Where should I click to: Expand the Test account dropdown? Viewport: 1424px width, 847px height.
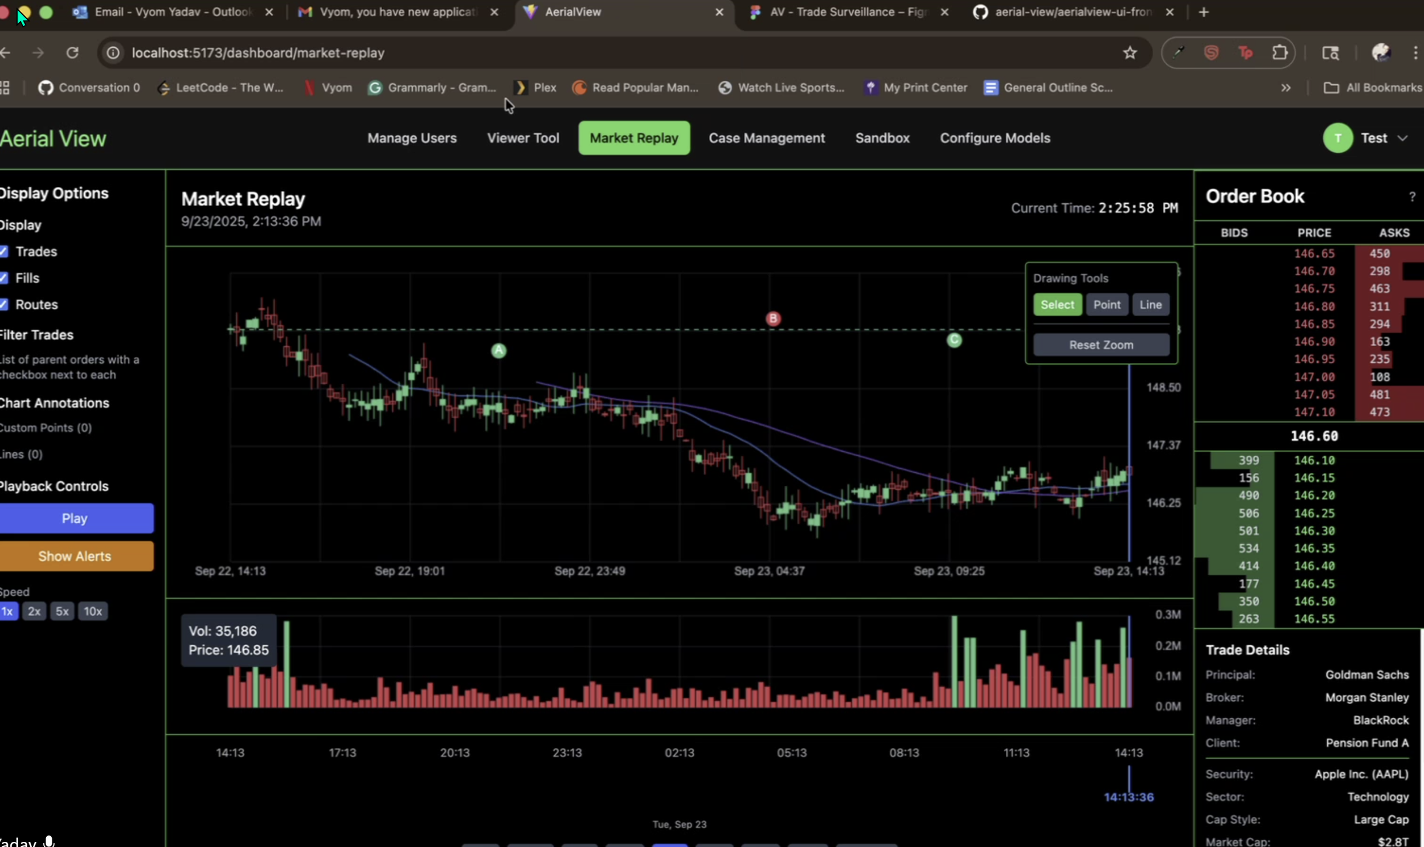click(x=1403, y=137)
